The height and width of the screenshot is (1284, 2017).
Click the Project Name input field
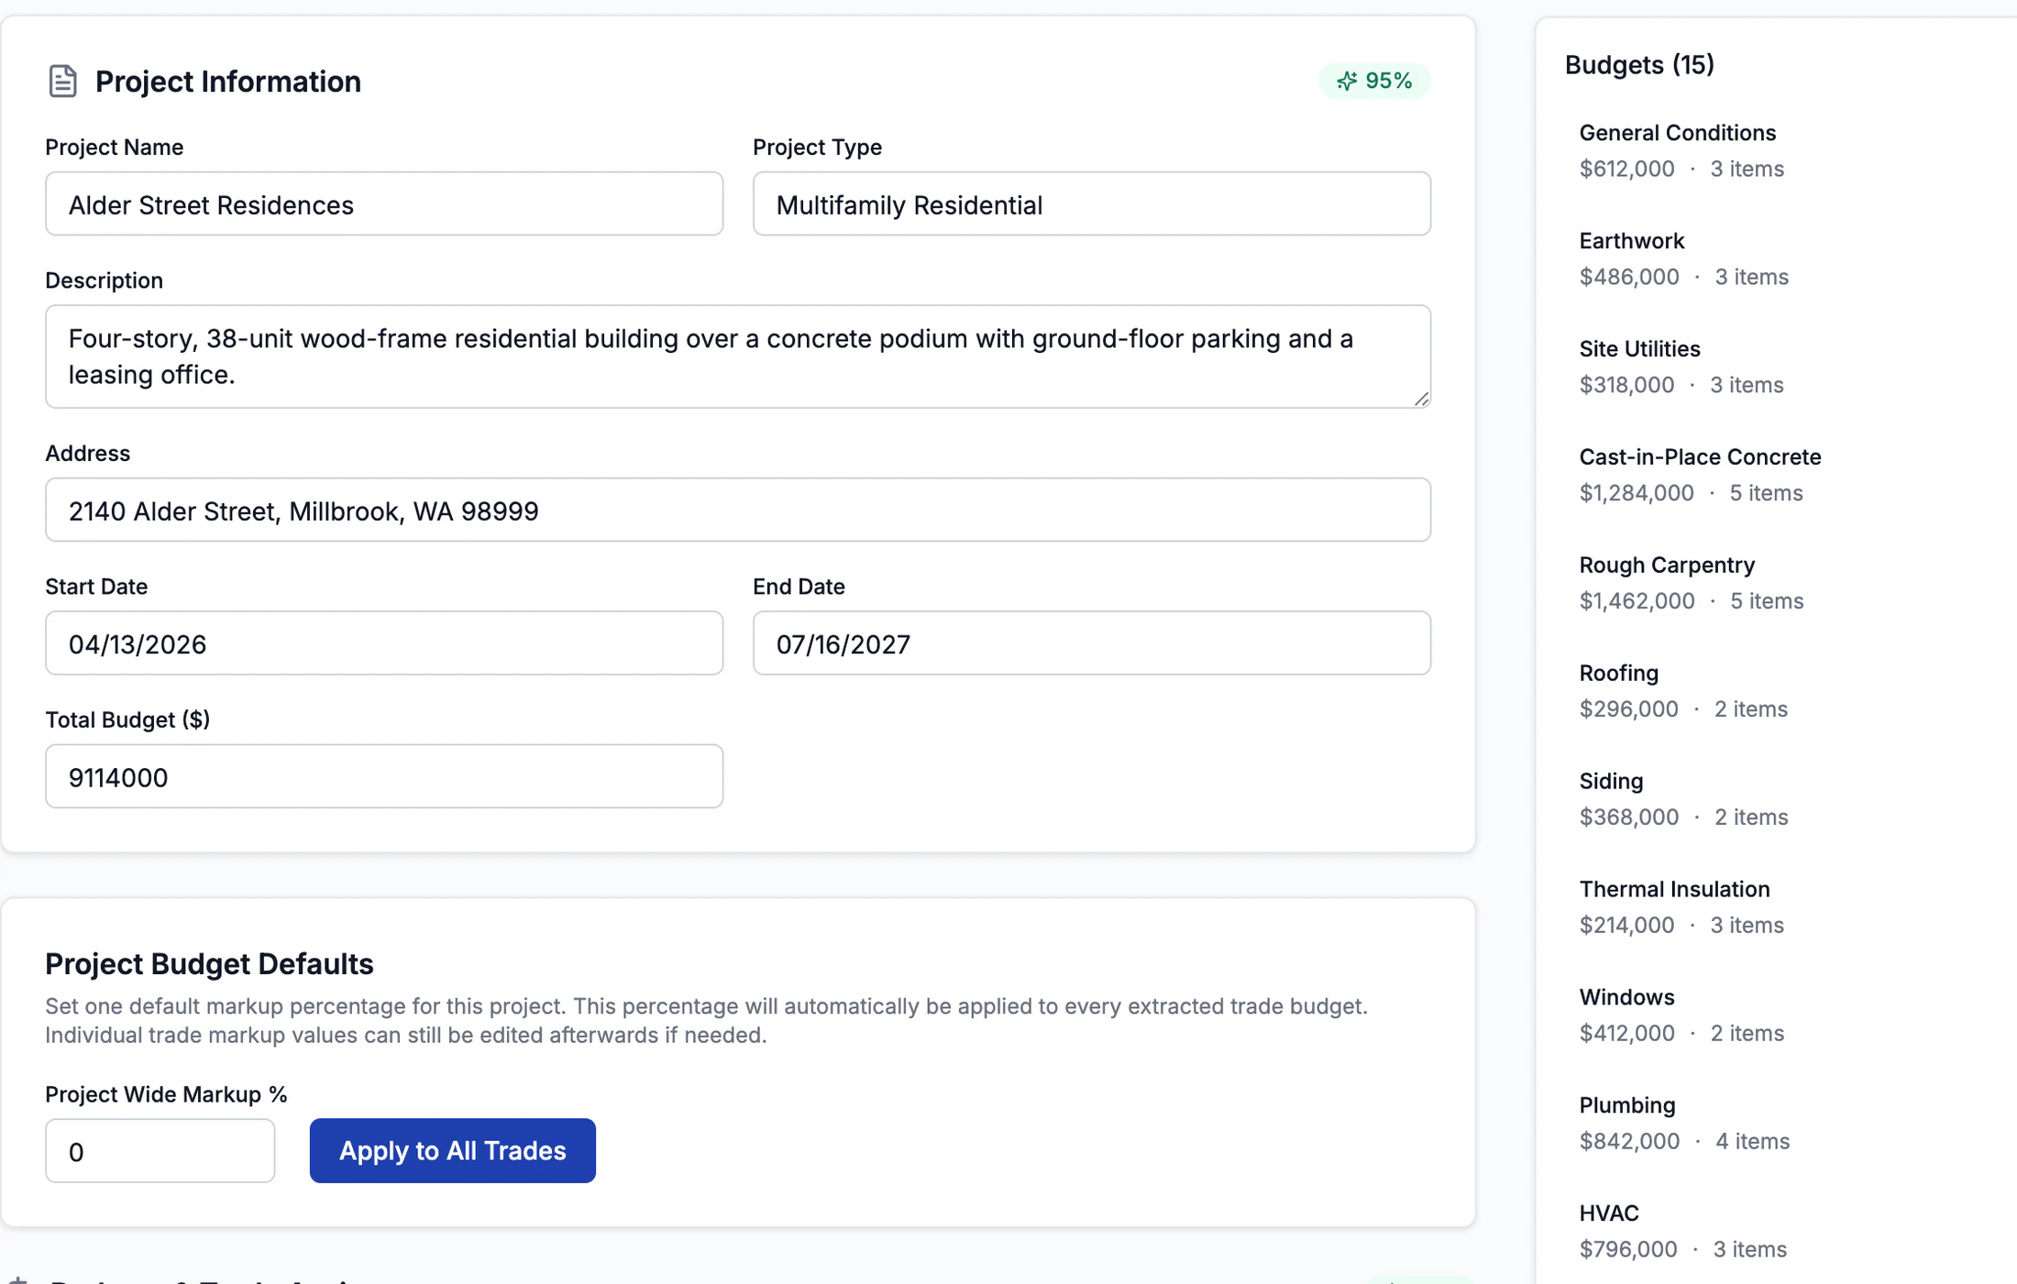384,203
